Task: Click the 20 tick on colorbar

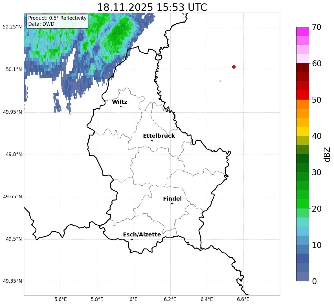Action: [316, 209]
